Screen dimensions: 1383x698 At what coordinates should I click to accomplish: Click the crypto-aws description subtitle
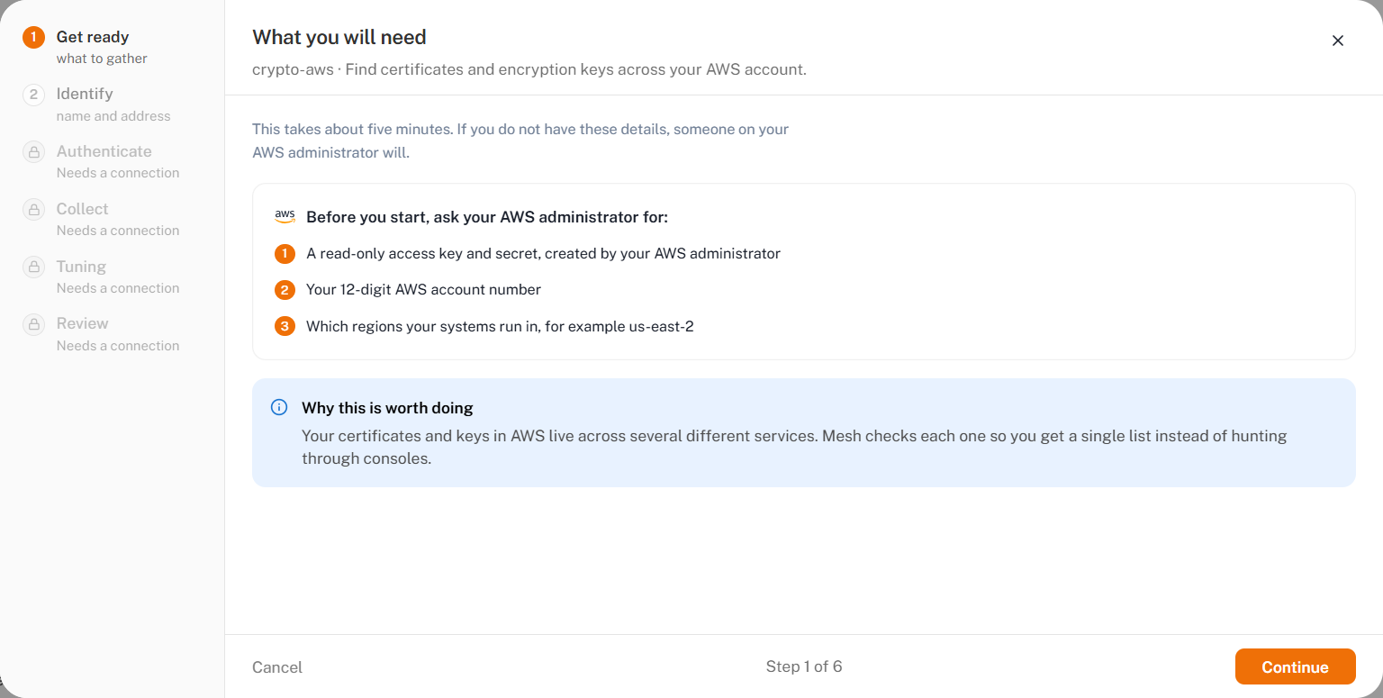coord(529,69)
